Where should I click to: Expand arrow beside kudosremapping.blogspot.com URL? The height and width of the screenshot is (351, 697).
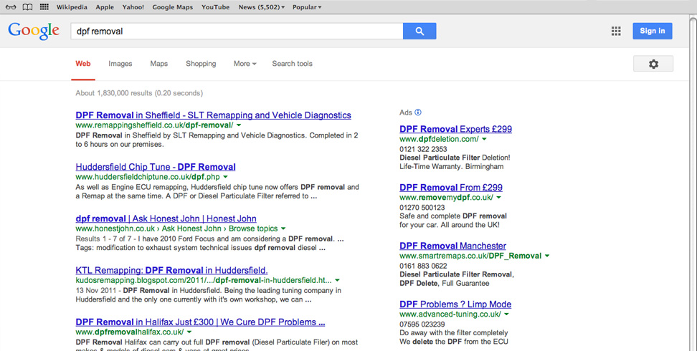point(338,280)
